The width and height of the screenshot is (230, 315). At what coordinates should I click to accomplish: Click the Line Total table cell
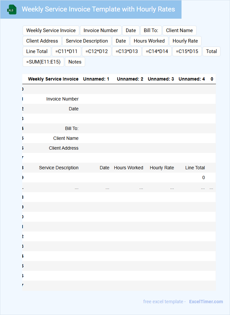click(x=195, y=168)
